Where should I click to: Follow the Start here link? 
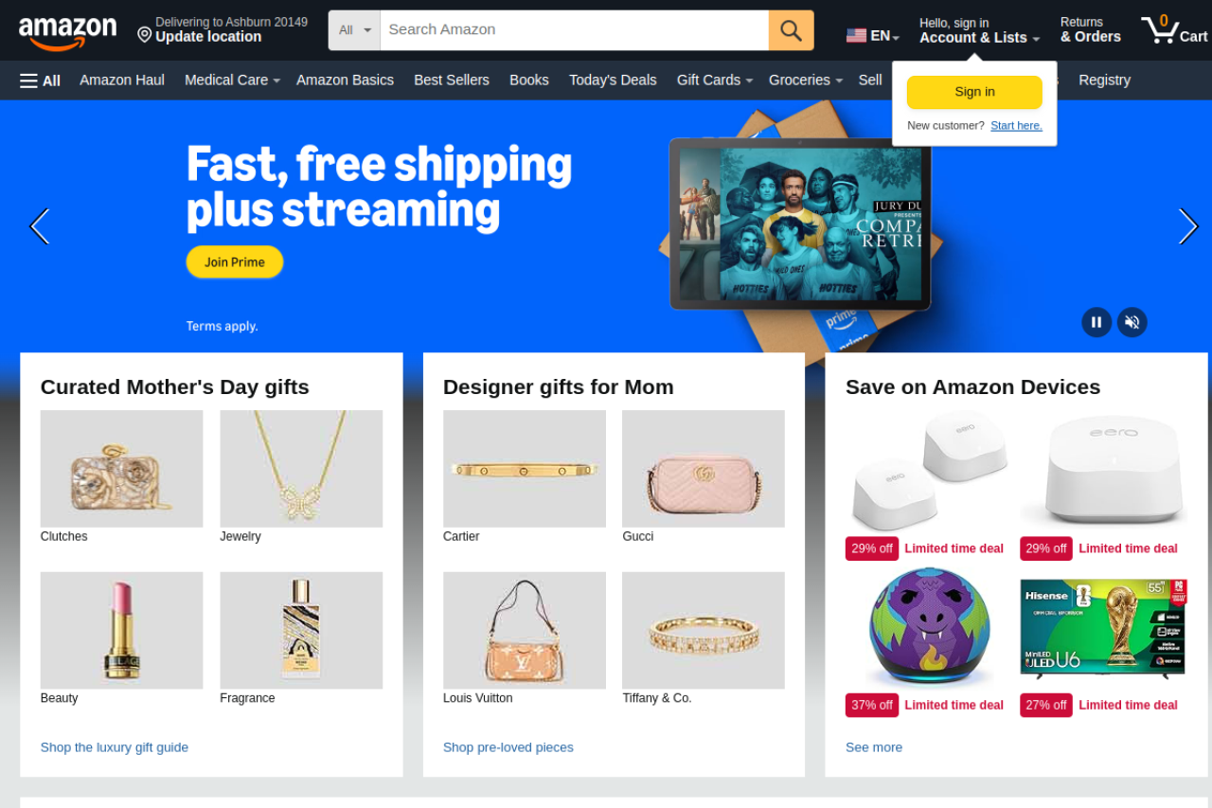(1016, 126)
